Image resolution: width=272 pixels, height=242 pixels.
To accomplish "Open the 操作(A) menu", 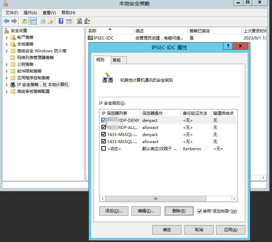I will pyautogui.click(x=30, y=12).
